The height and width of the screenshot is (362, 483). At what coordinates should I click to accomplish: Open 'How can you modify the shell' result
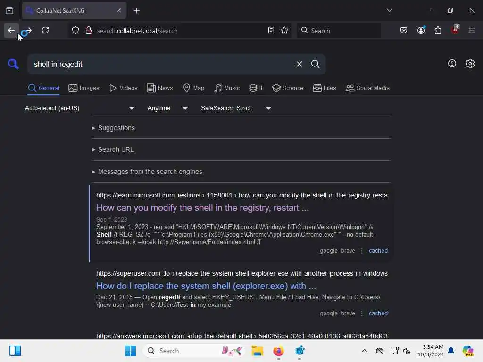(202, 208)
